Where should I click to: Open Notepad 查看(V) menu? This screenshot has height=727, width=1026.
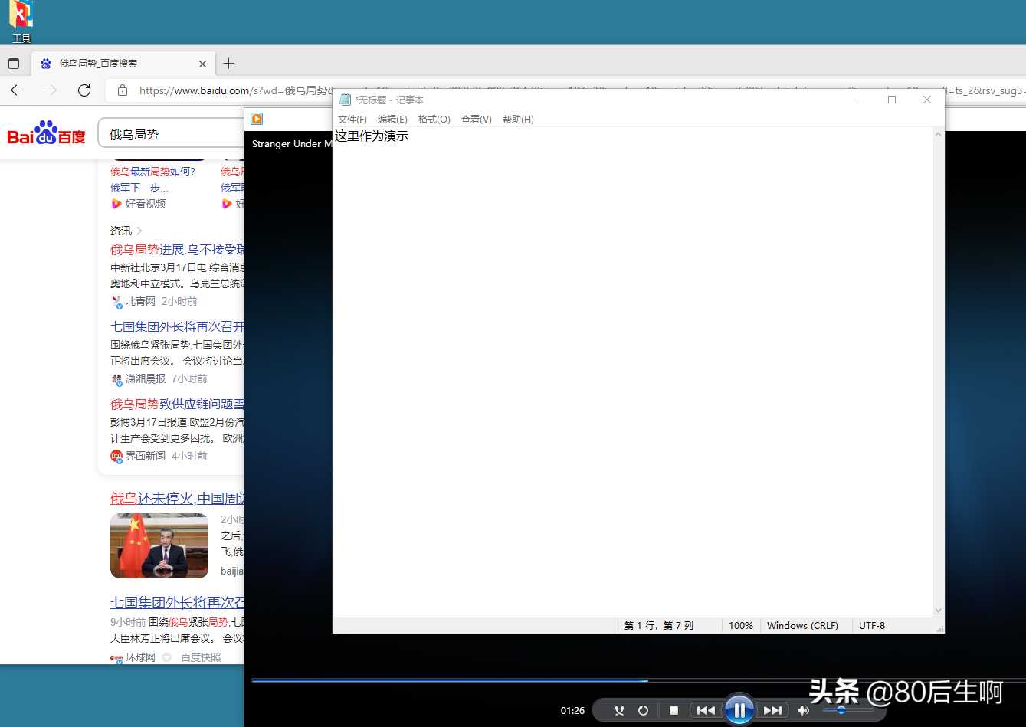476,119
